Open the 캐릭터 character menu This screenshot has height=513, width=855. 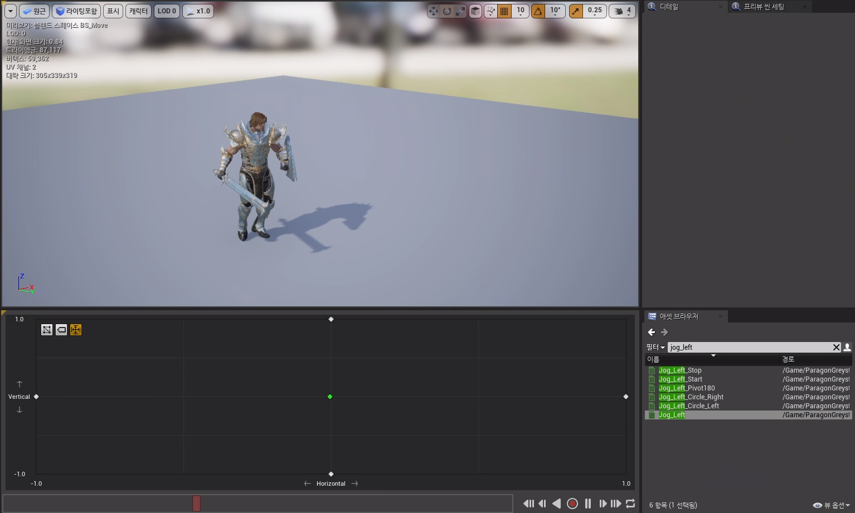(x=139, y=11)
